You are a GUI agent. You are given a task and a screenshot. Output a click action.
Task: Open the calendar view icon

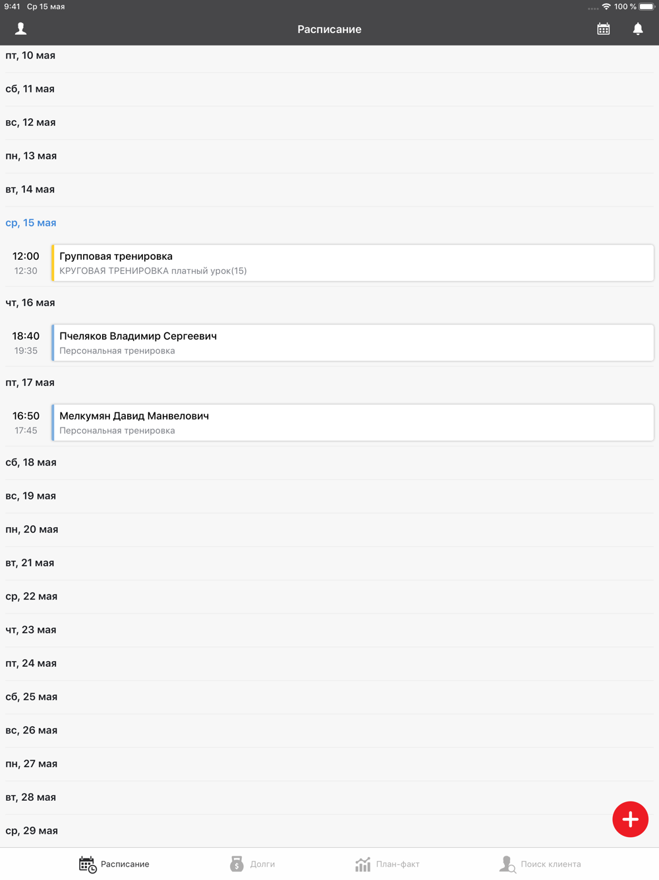click(x=604, y=29)
